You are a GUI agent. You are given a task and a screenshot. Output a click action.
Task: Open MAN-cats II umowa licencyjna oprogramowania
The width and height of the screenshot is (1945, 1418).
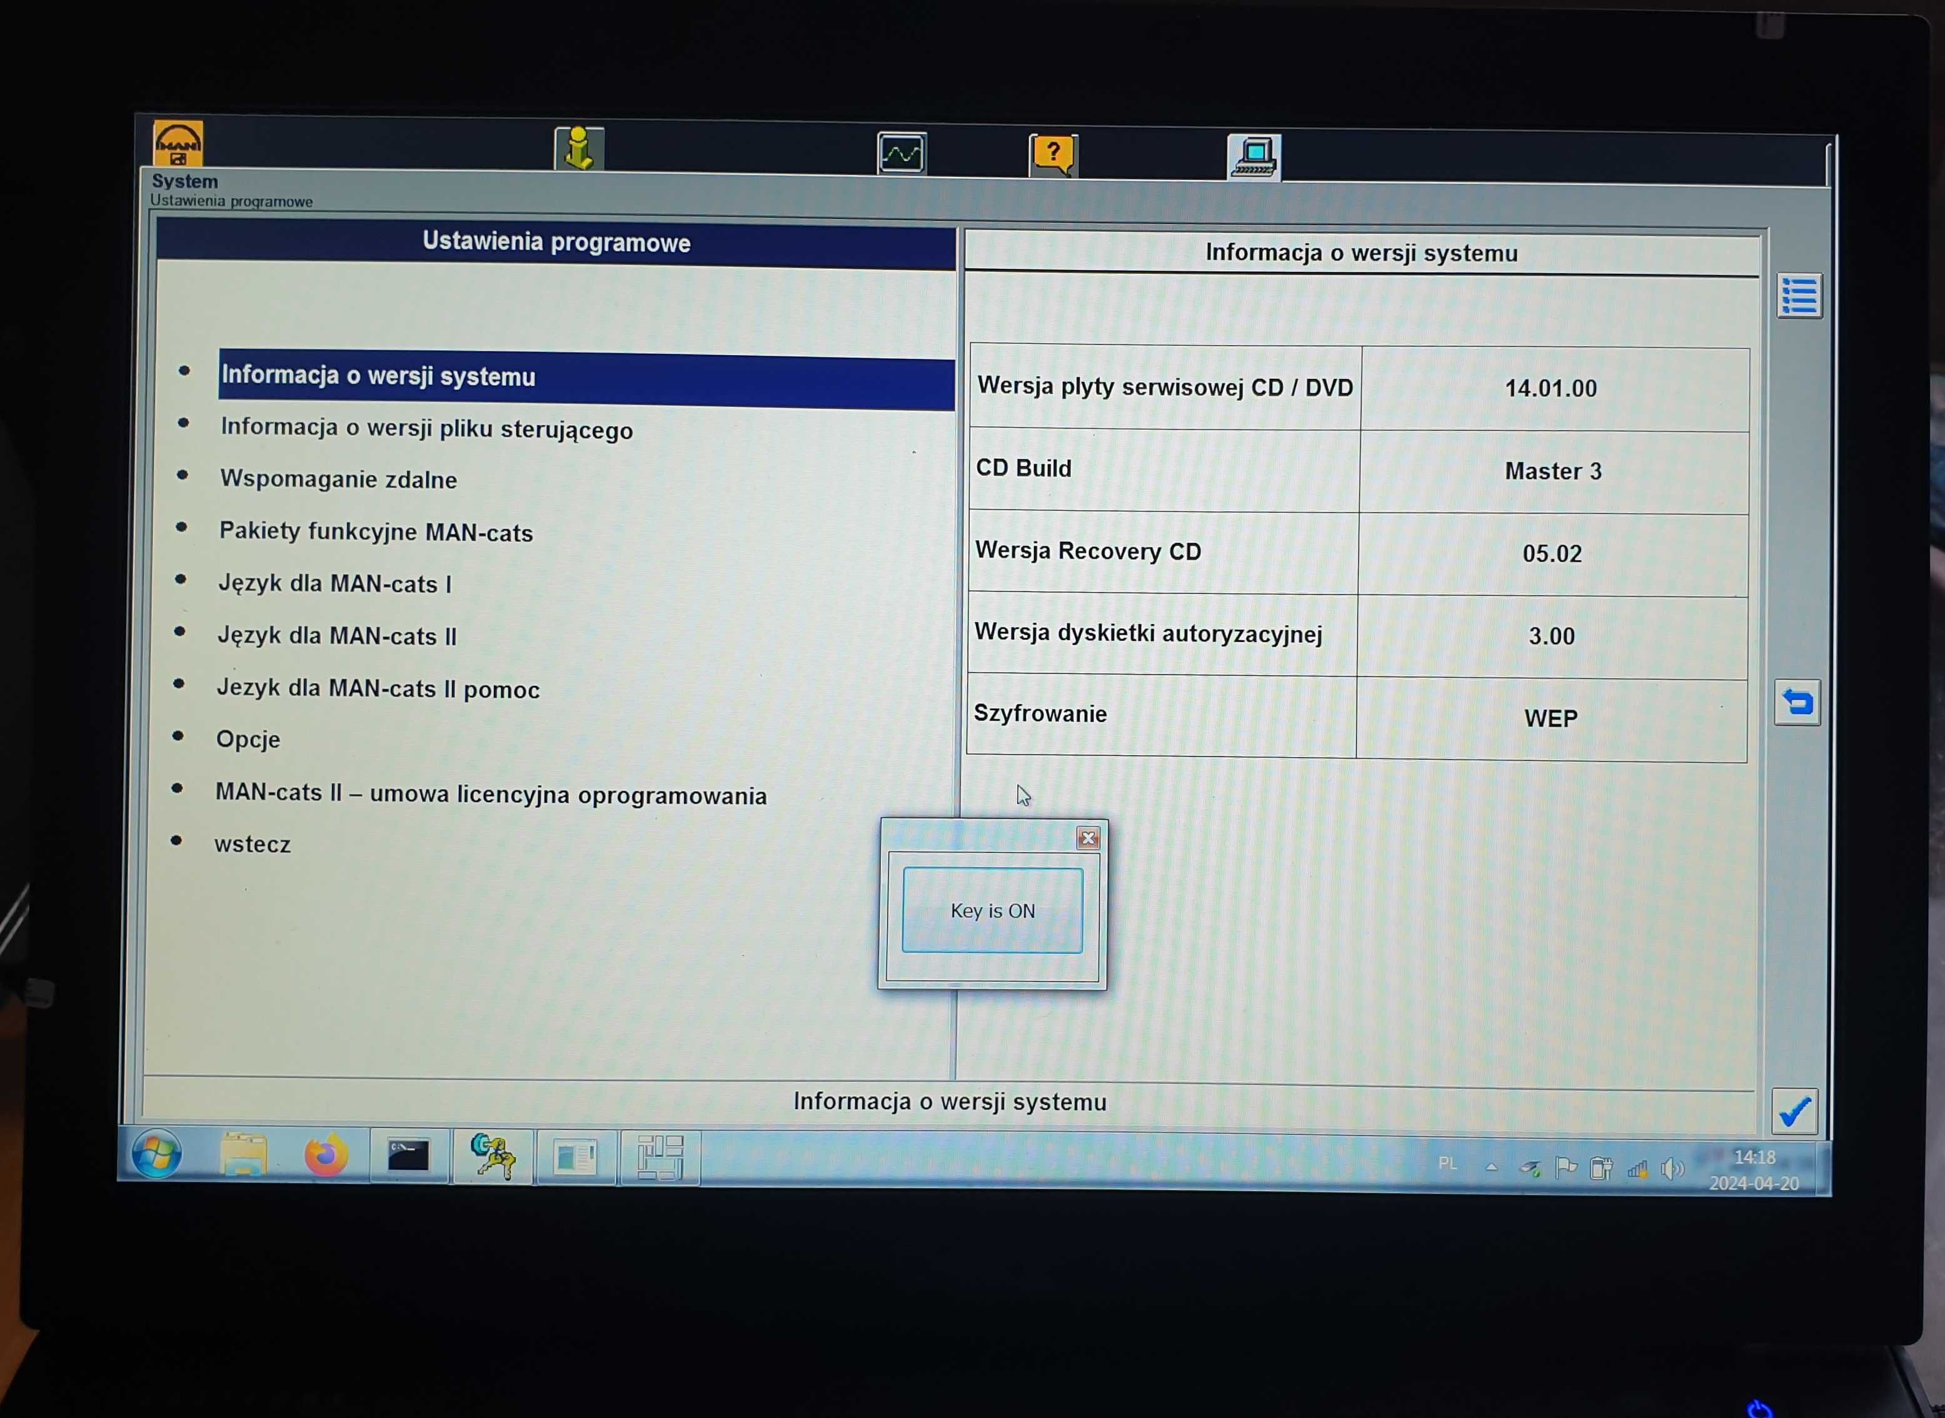tap(491, 794)
